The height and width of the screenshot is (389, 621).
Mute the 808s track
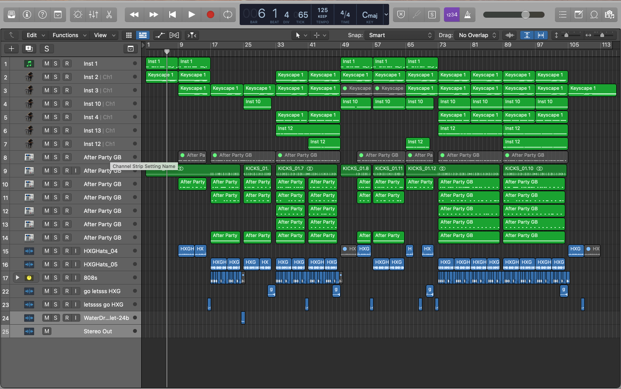point(48,277)
